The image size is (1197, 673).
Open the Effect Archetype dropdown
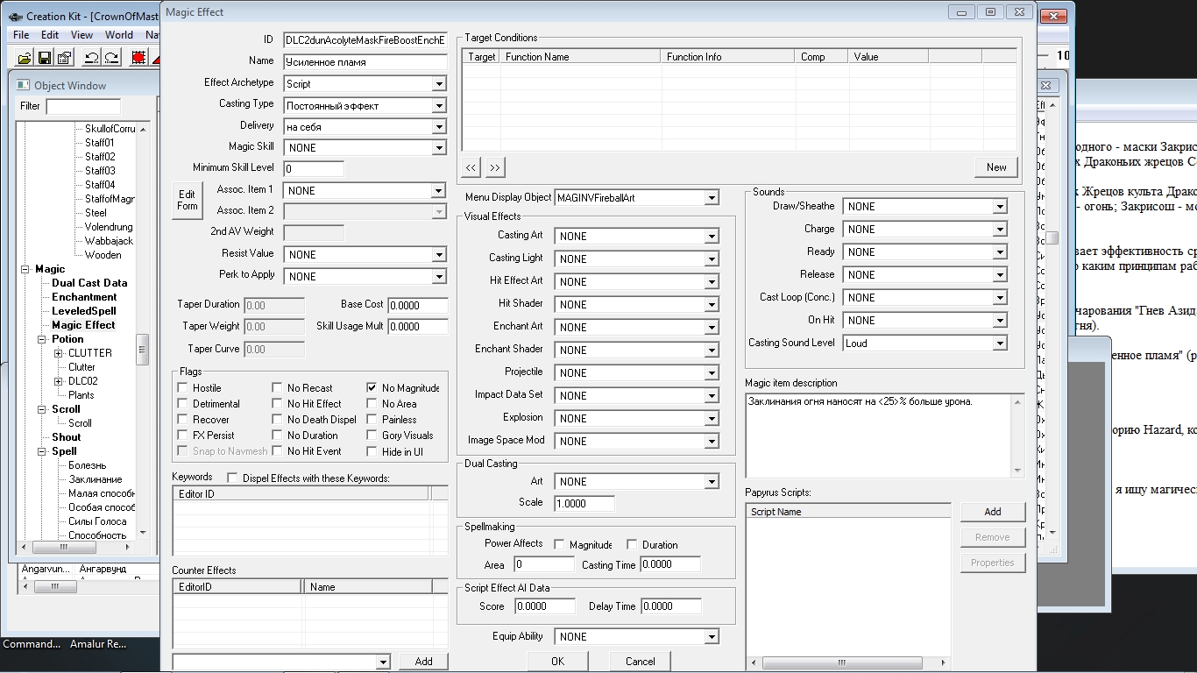pyautogui.click(x=439, y=84)
